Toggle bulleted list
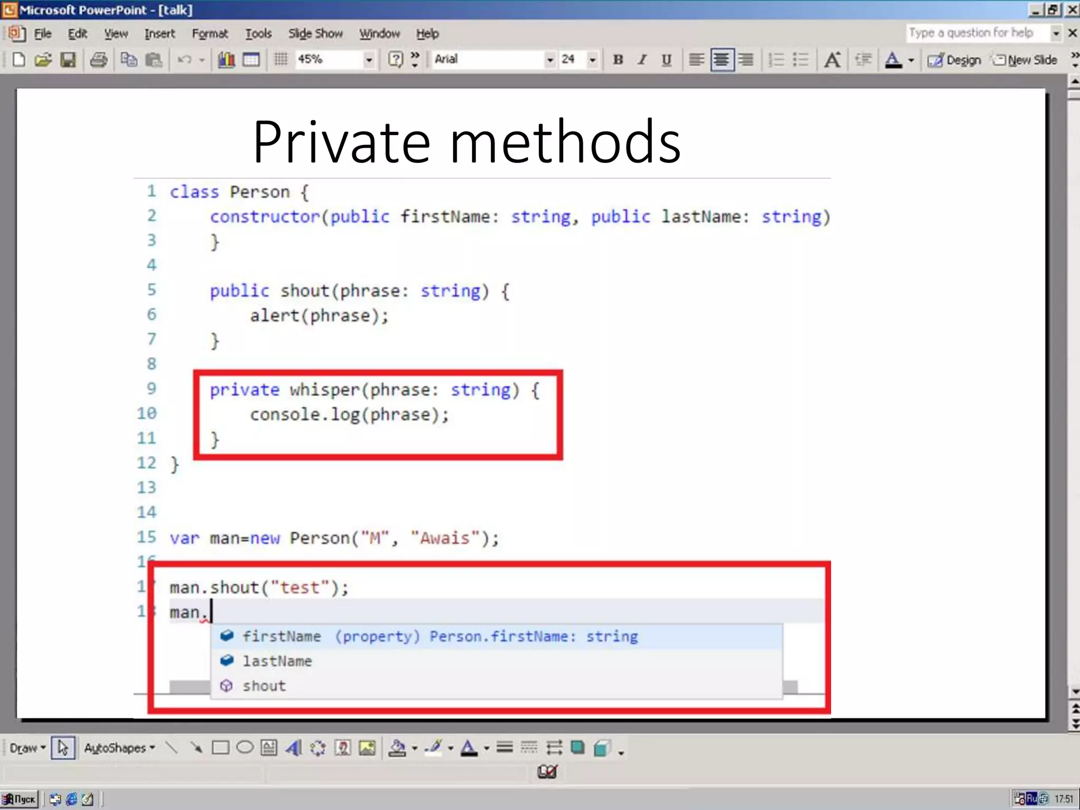 pos(801,60)
